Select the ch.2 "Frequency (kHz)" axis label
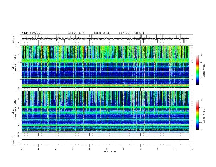The height and width of the screenshot is (167, 216). pos(15,109)
